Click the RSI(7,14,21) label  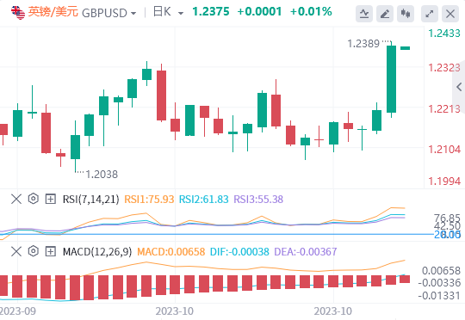[90, 199]
